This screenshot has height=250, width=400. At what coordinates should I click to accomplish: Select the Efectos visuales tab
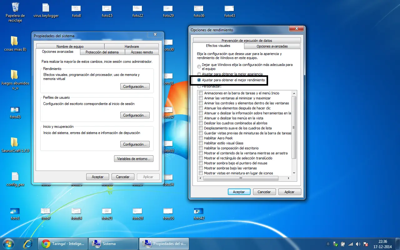coord(218,46)
